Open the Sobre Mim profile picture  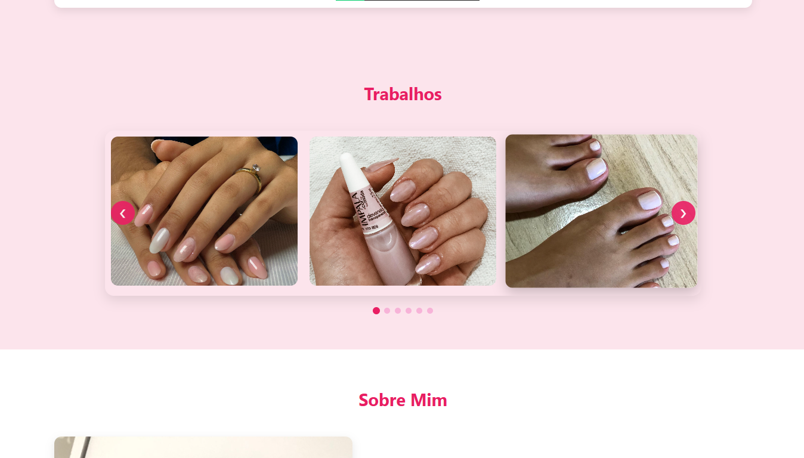[203, 447]
